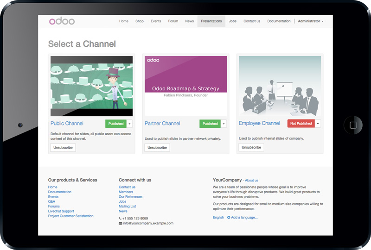Select the English language link
Viewport: 371px width, 250px height.
pos(218,218)
